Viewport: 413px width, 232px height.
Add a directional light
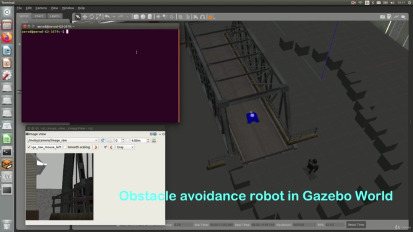point(172,17)
